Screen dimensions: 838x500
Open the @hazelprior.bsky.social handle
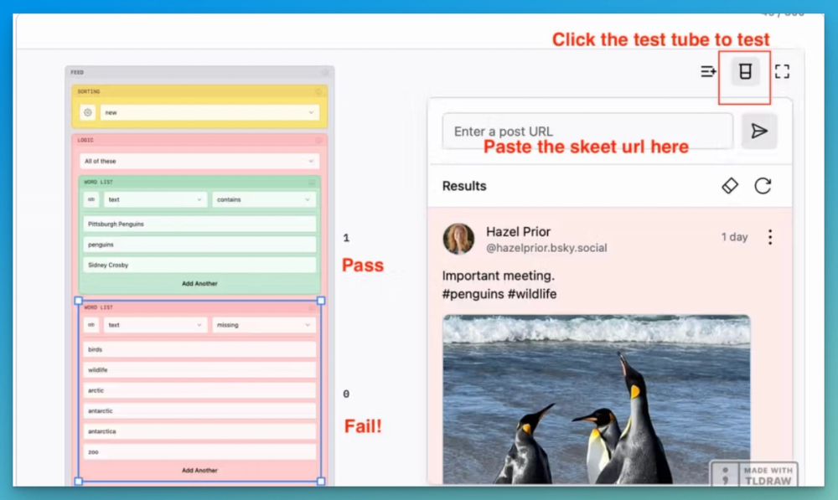pyautogui.click(x=546, y=248)
